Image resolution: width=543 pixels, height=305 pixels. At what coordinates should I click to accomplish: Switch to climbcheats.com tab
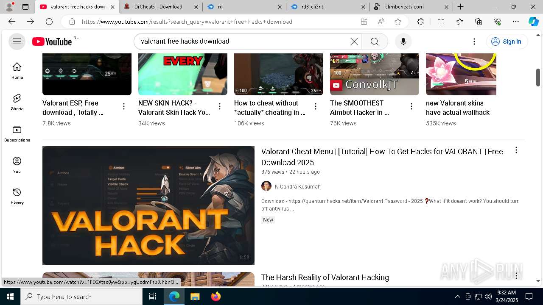tap(411, 7)
